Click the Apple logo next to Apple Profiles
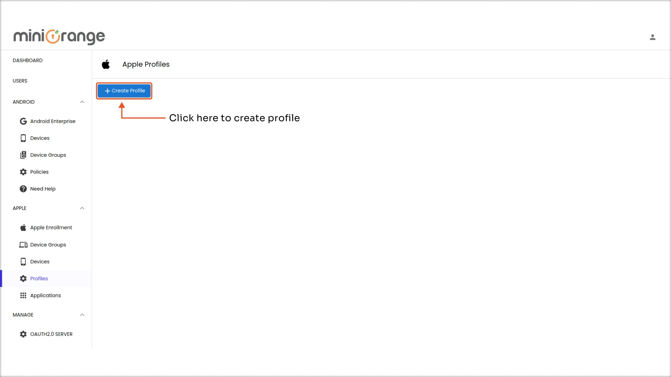The image size is (671, 377). point(106,64)
